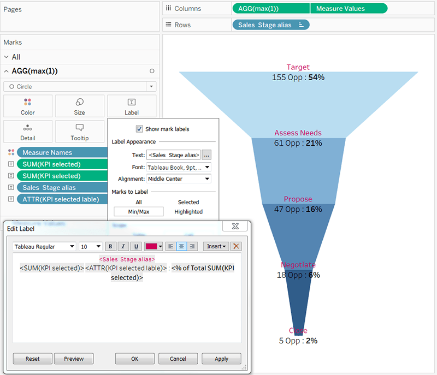Expand the Alignment Middle Center dropdown
437x375 pixels.
179,178
